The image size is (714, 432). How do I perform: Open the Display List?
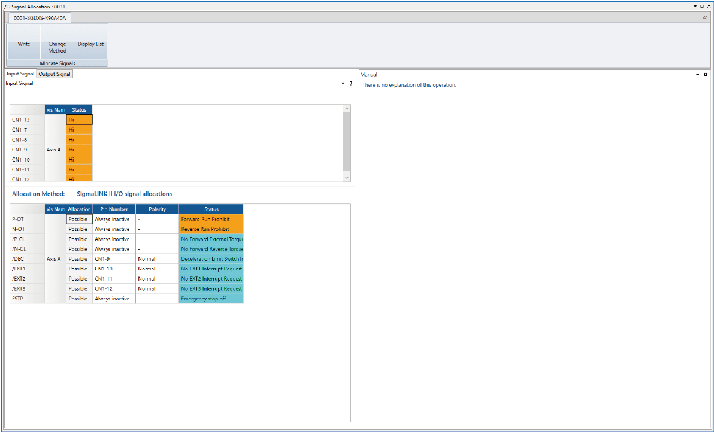click(x=91, y=44)
